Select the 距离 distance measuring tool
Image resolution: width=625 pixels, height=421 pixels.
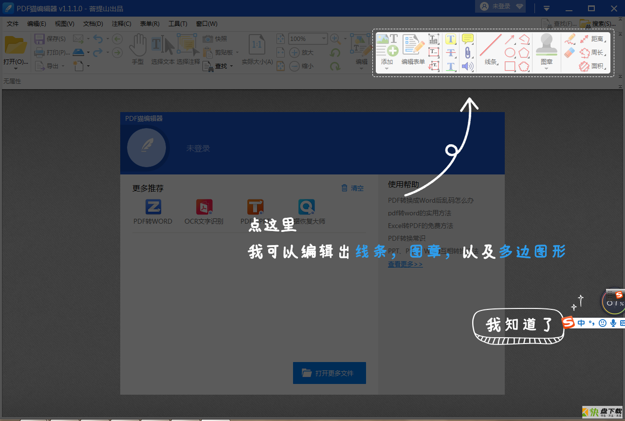[592, 39]
